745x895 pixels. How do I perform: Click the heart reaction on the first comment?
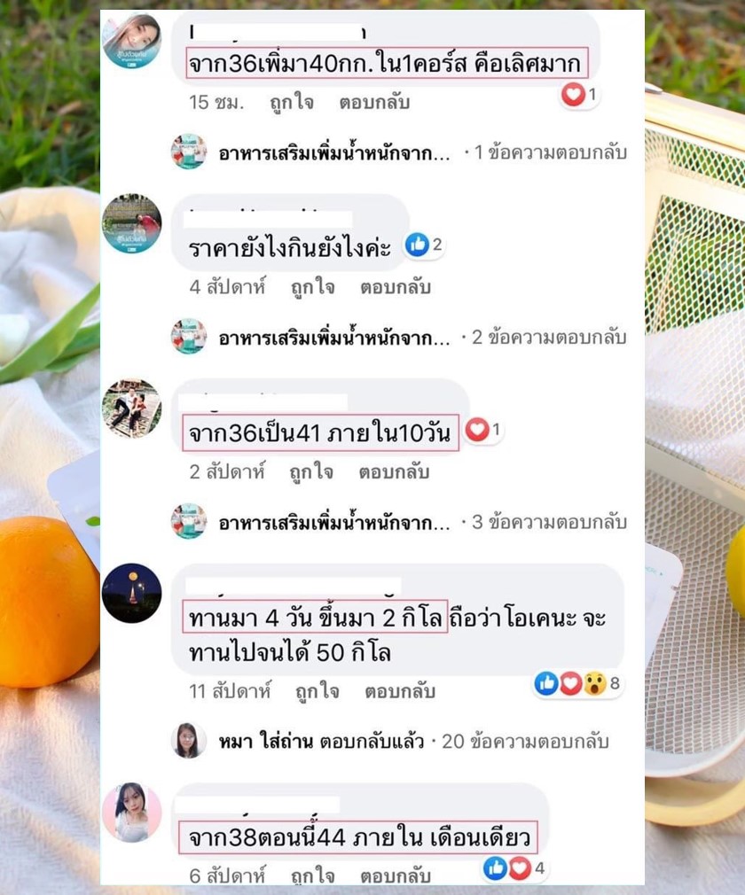573,94
